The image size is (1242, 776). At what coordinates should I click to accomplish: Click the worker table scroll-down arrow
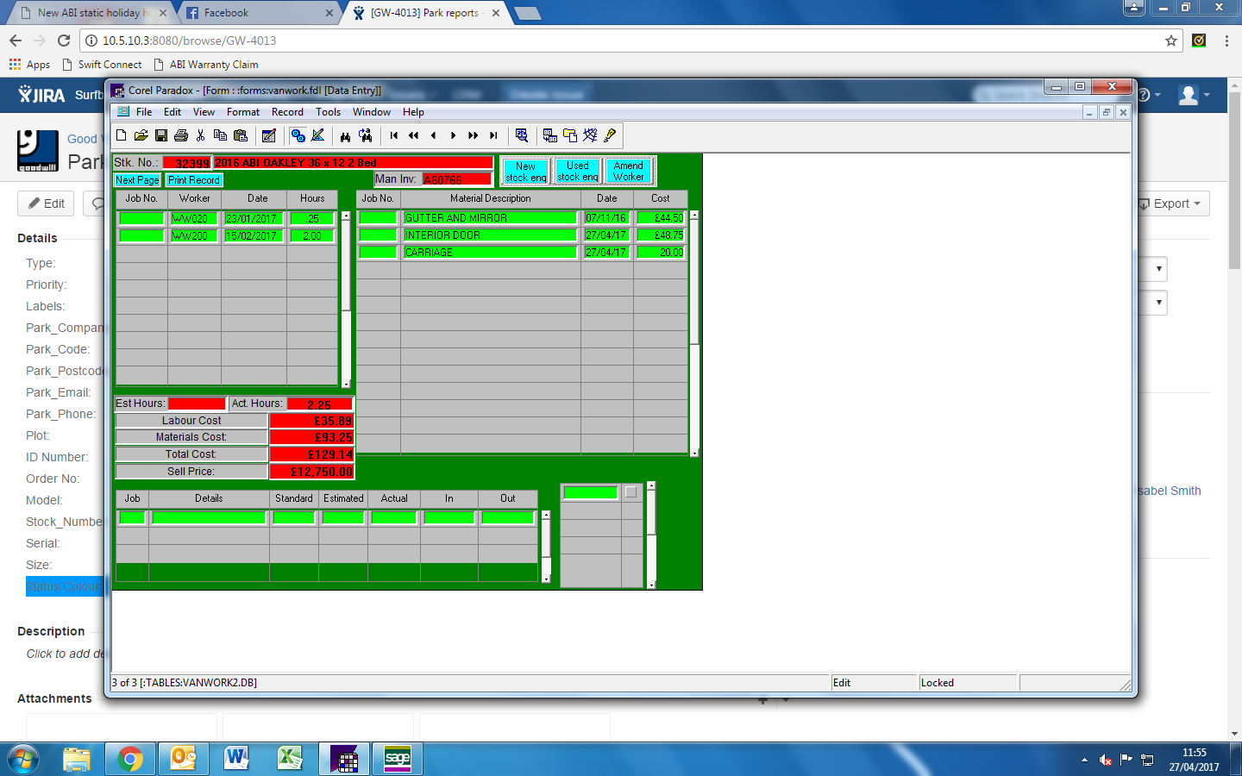pos(346,384)
